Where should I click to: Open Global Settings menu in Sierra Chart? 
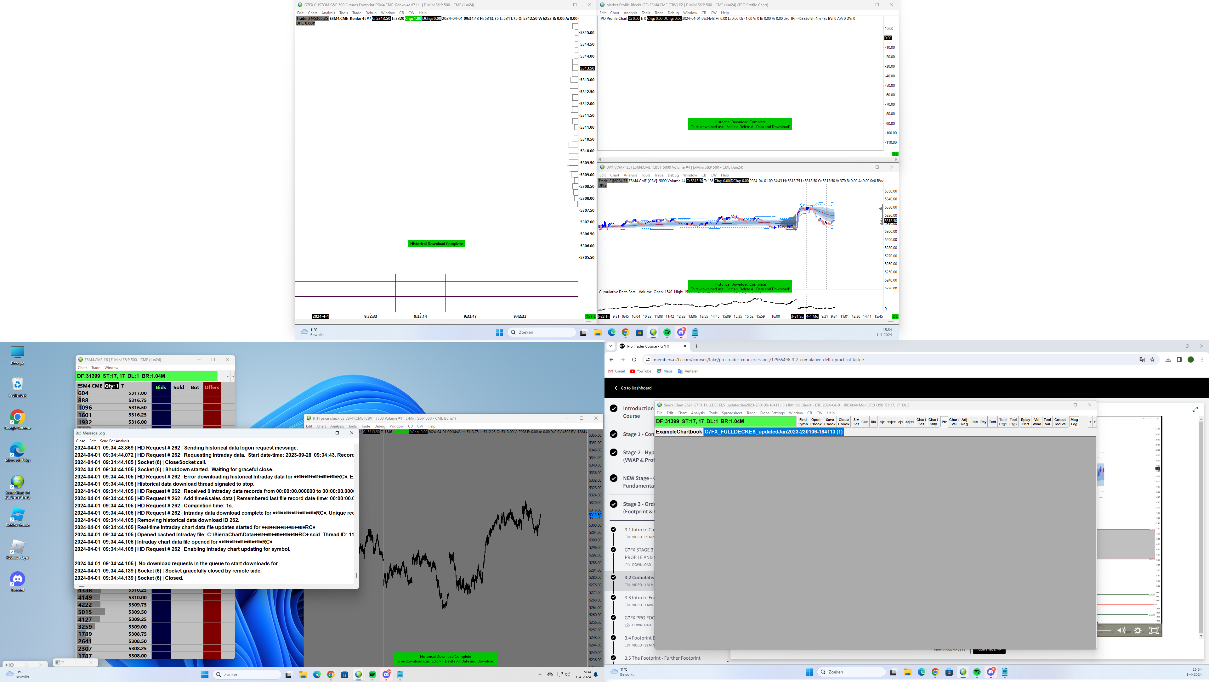click(x=772, y=413)
